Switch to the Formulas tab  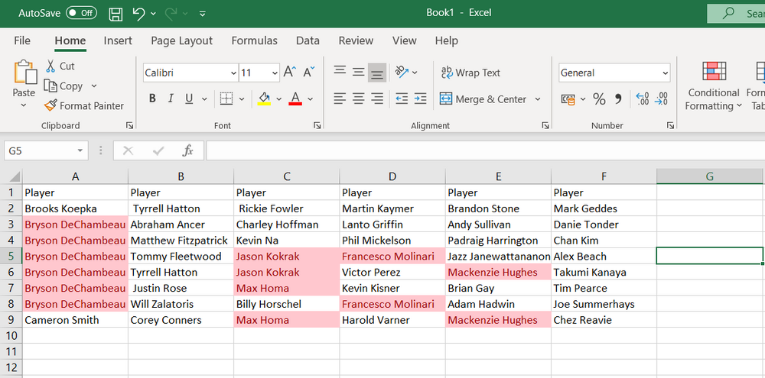[254, 40]
